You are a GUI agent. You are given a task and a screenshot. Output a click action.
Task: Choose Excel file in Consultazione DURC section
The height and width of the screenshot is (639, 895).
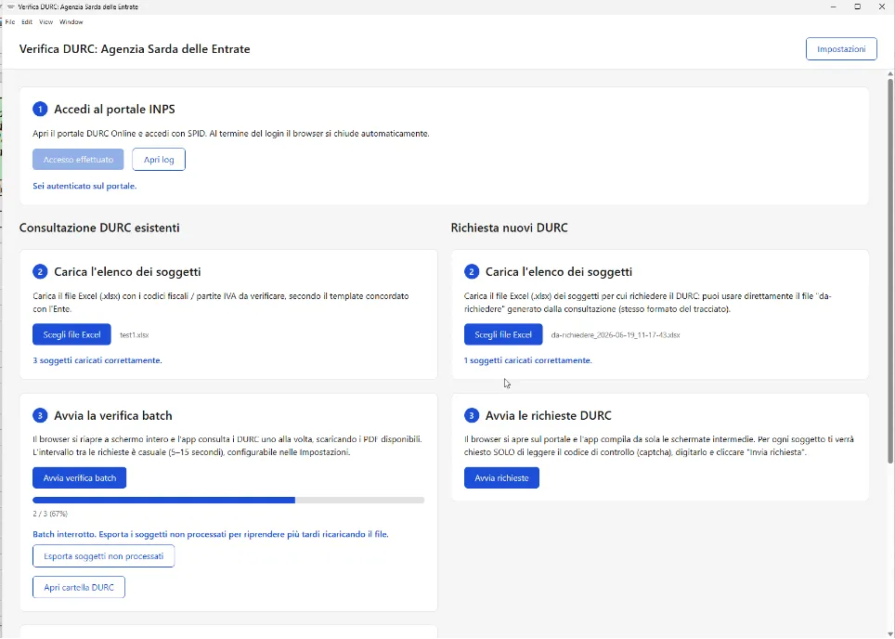(x=71, y=334)
